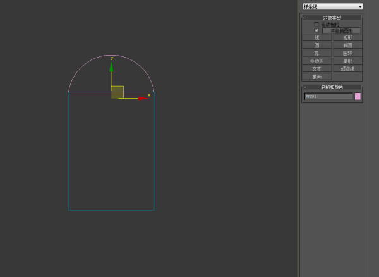Collapse the 对象类型 rollout header

tap(332, 18)
